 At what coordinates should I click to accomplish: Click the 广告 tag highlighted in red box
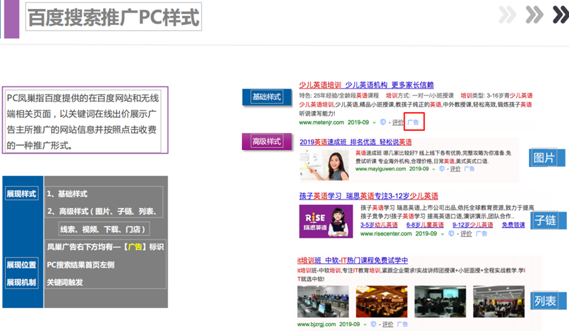[413, 122]
